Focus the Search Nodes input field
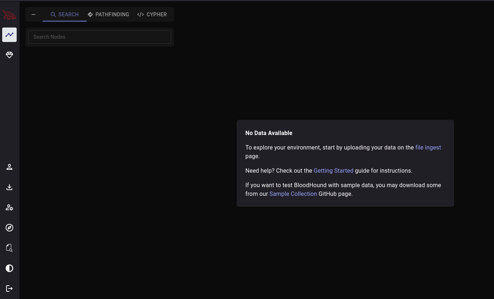 [x=100, y=37]
